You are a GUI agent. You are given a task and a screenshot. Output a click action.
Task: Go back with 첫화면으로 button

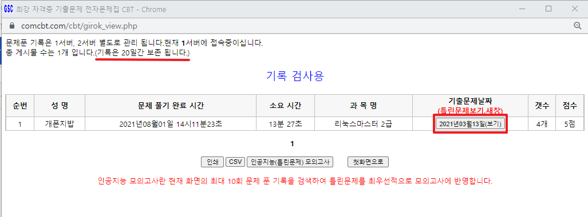tap(368, 162)
